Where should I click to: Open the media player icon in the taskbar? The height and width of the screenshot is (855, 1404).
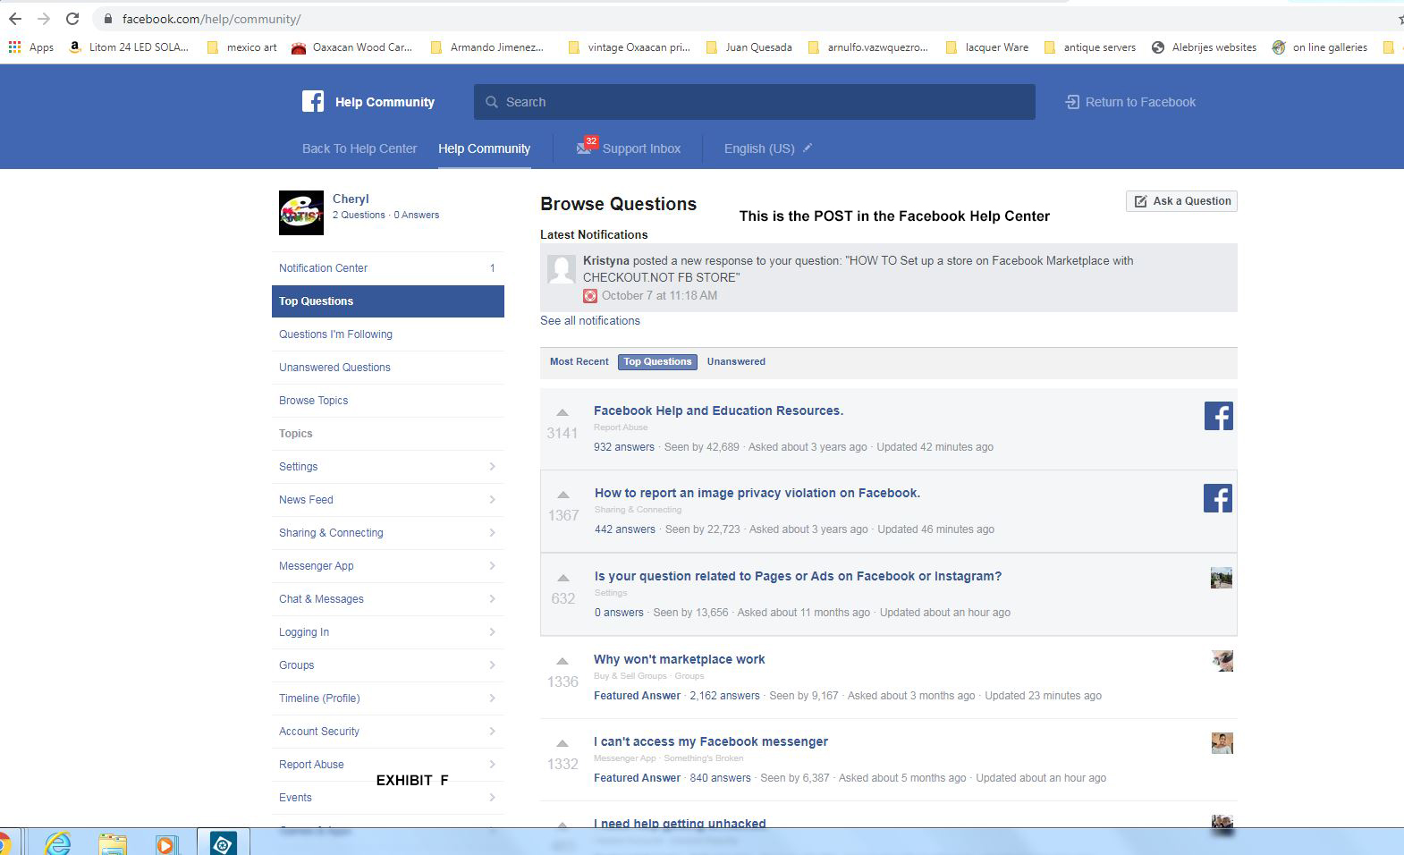coord(165,843)
